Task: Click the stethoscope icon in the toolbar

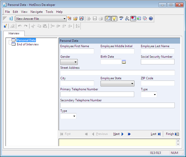Action: pos(127,18)
